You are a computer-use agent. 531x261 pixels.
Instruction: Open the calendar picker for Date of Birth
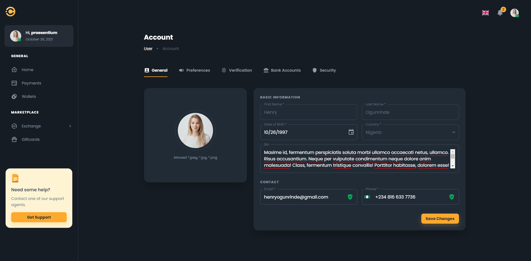coord(351,132)
